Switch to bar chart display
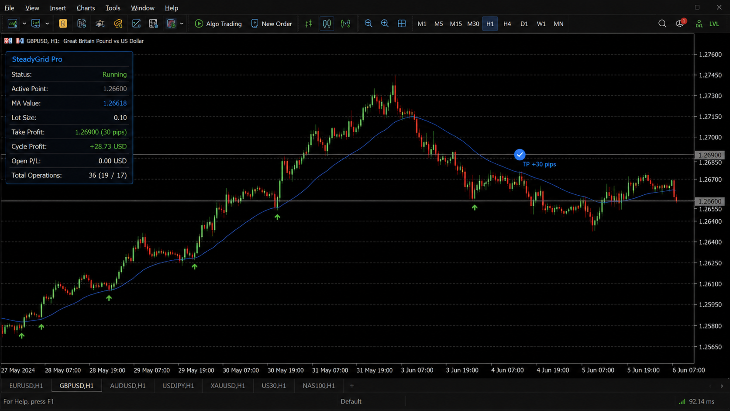The width and height of the screenshot is (730, 411). [309, 24]
